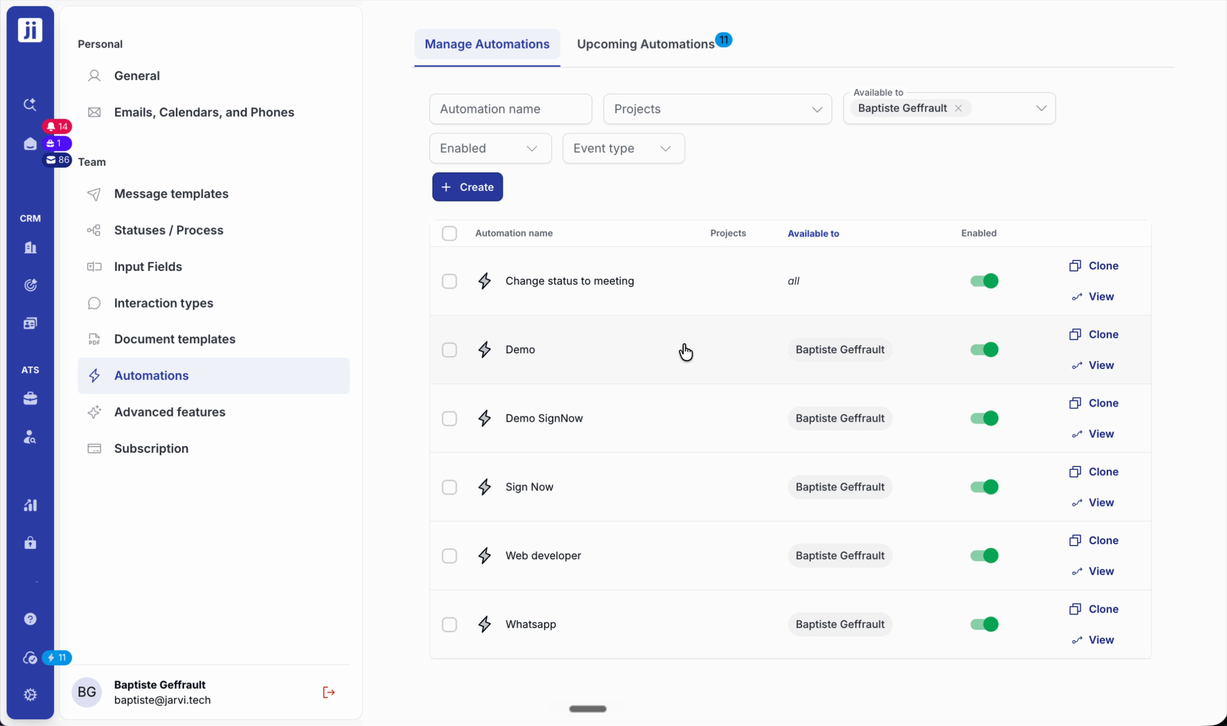Open the analytics bar chart icon
The width and height of the screenshot is (1227, 726).
coord(30,505)
